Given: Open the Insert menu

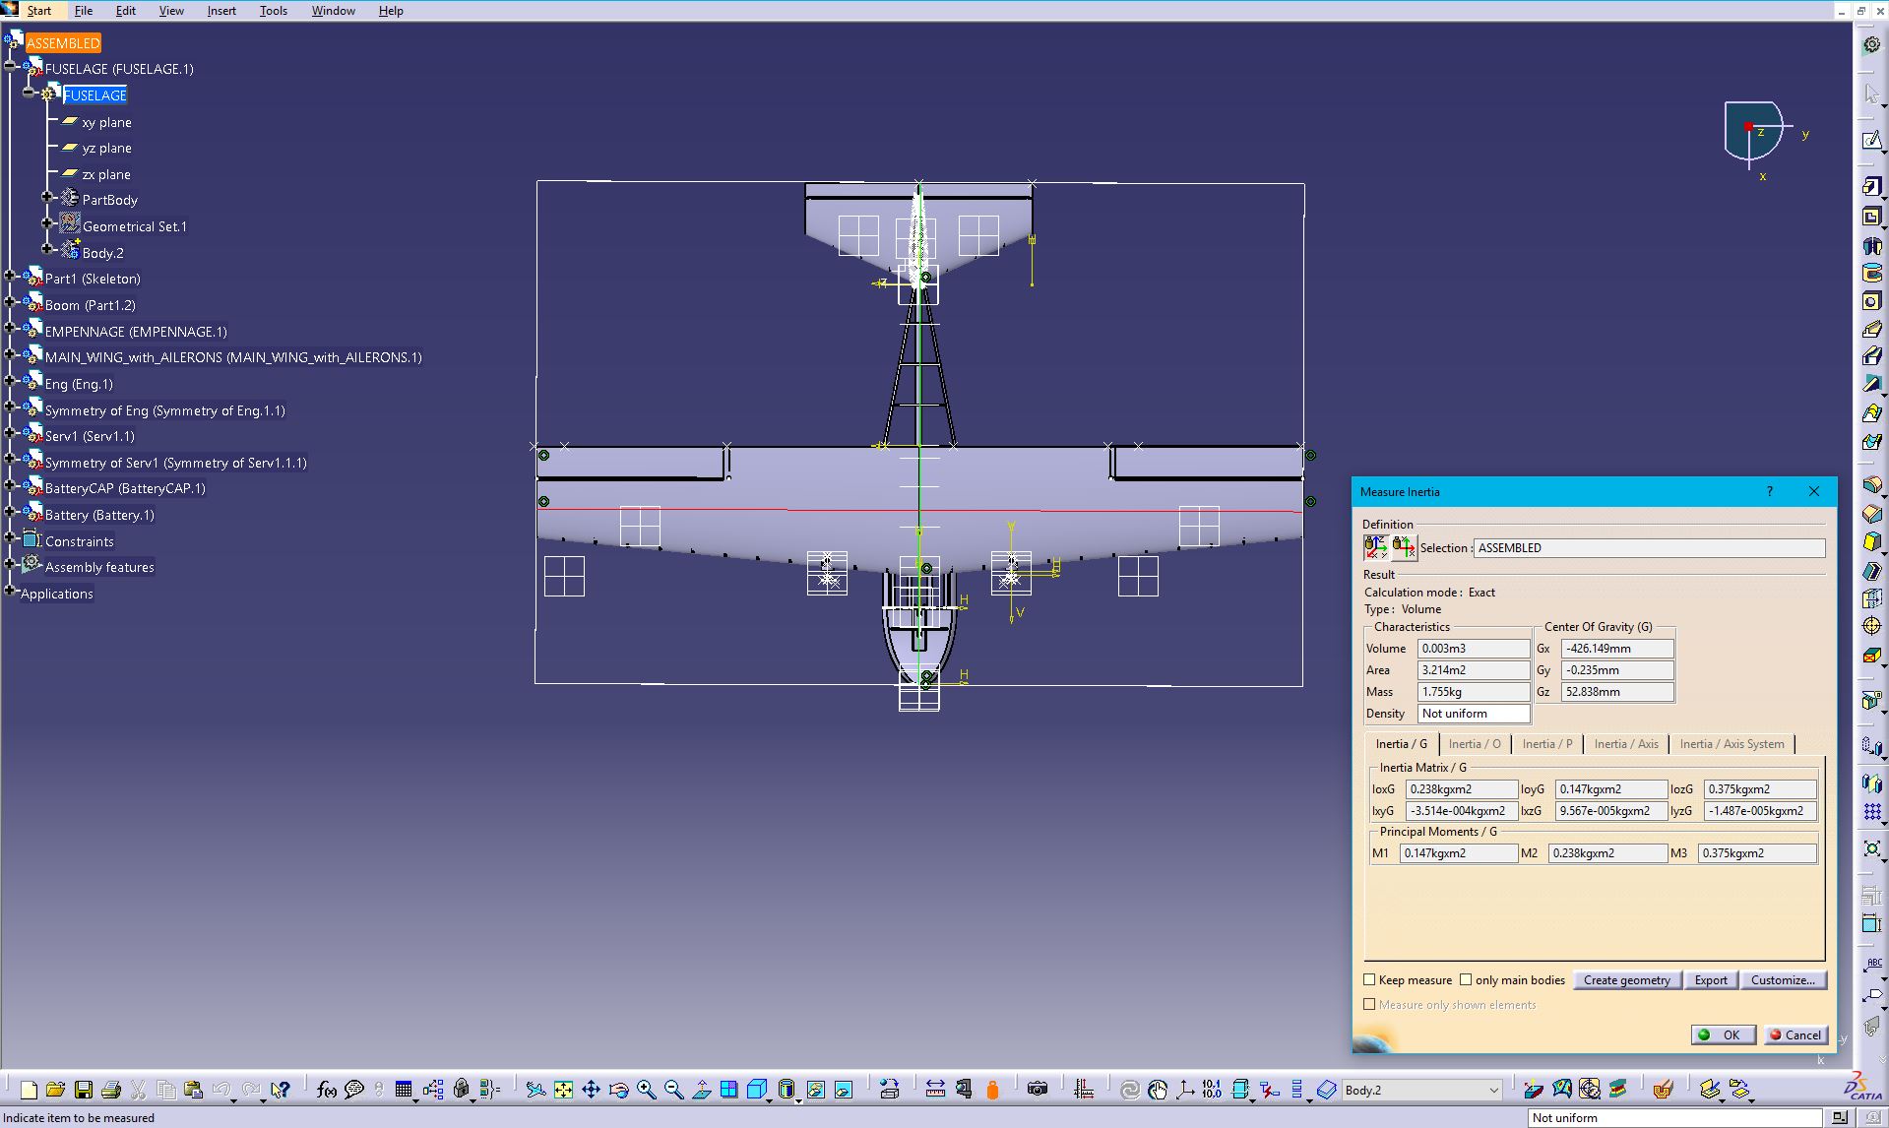Looking at the screenshot, I should point(221,11).
